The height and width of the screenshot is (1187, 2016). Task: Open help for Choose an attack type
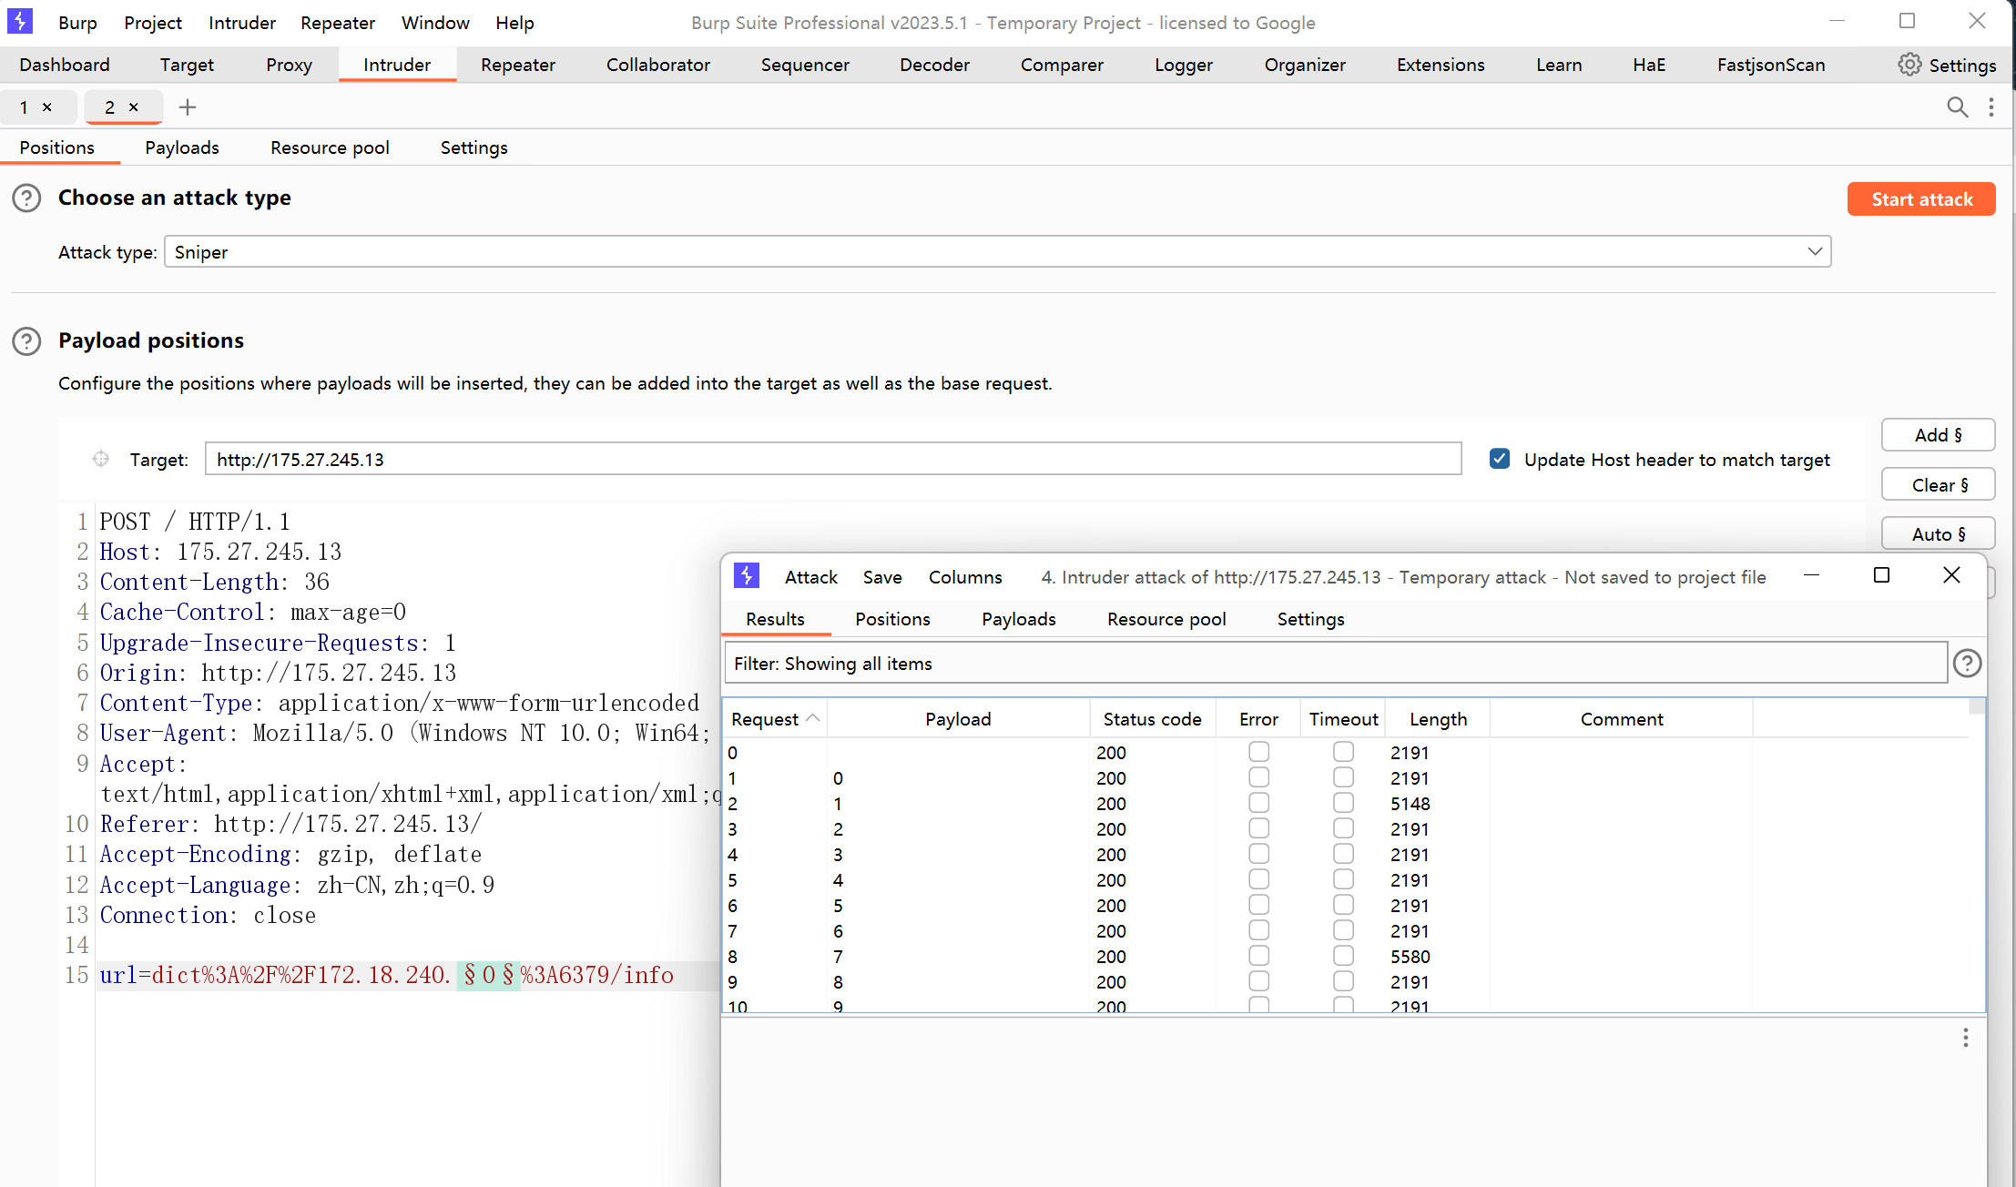point(26,198)
